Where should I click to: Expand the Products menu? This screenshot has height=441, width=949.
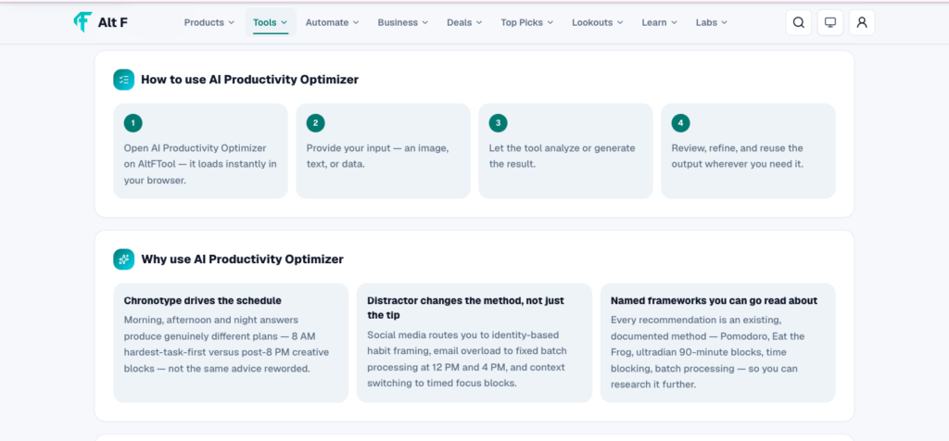pyautogui.click(x=209, y=22)
